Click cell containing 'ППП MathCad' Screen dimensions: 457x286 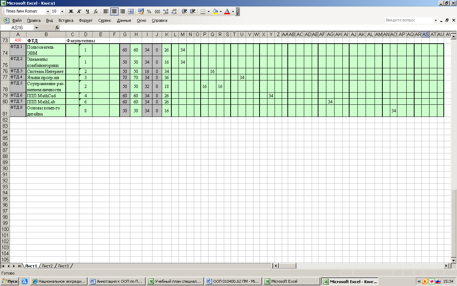(x=46, y=95)
